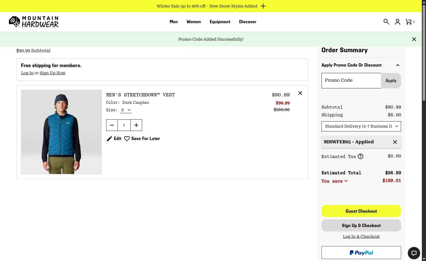
Task: Open the Women menu
Action: tap(194, 22)
